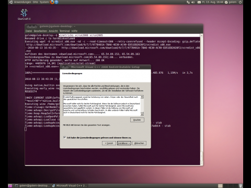Click the Abbrechen button
The height and width of the screenshot is (188, 251).
coord(139,143)
